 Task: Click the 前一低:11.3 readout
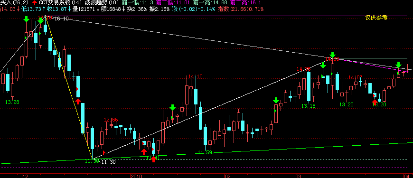click(x=138, y=3)
